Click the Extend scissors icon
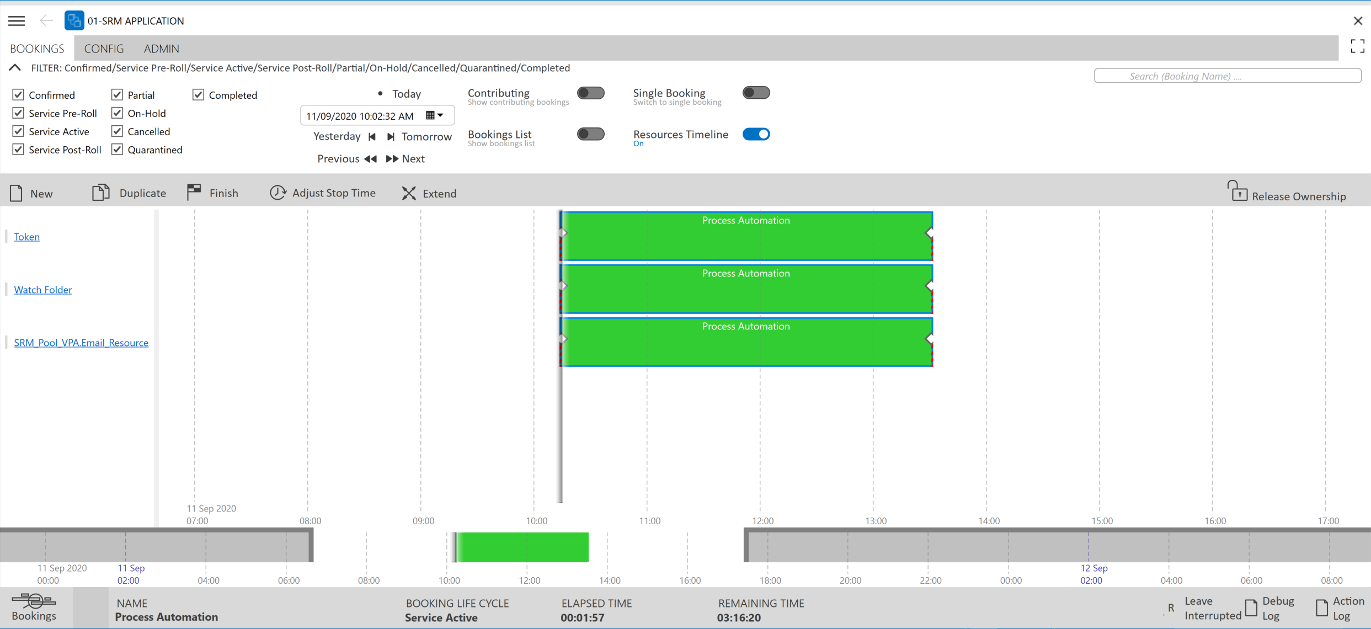The image size is (1371, 629). tap(408, 193)
